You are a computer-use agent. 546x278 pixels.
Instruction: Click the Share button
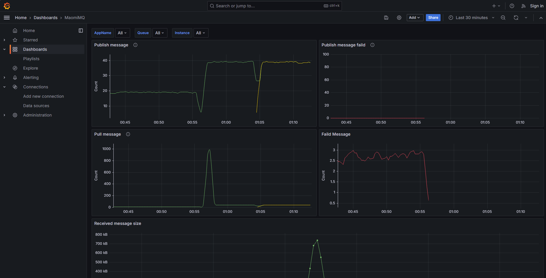(x=433, y=18)
